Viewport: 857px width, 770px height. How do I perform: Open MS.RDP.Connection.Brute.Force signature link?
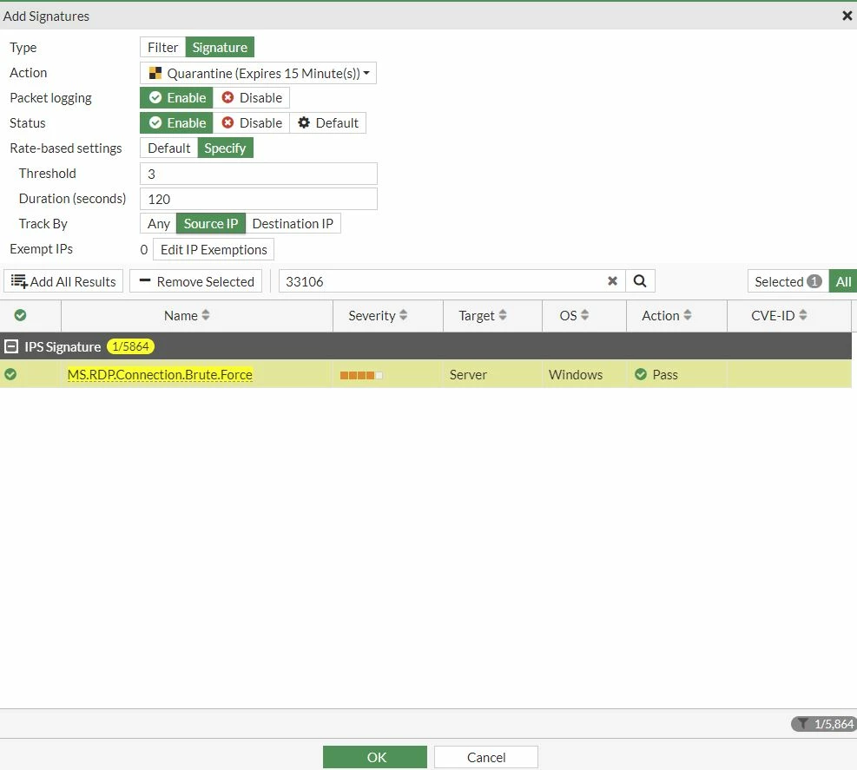click(160, 374)
